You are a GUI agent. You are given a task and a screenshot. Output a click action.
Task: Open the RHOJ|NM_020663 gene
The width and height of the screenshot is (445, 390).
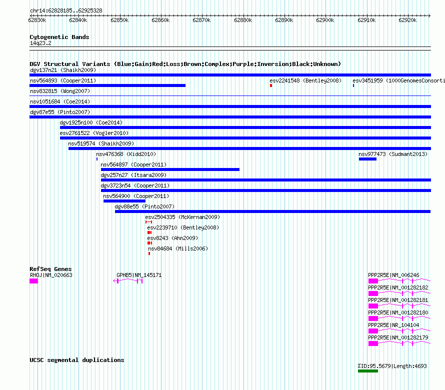[x=51, y=275]
